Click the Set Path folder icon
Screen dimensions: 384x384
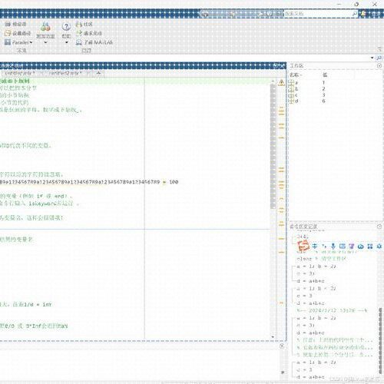pyautogui.click(x=8, y=33)
